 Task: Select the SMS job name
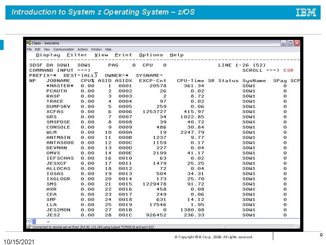(52, 184)
